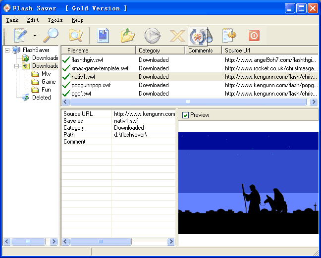Click tree panel scrollbar left arrow
Screen dimensions: 321x258
pyautogui.click(x=7, y=242)
